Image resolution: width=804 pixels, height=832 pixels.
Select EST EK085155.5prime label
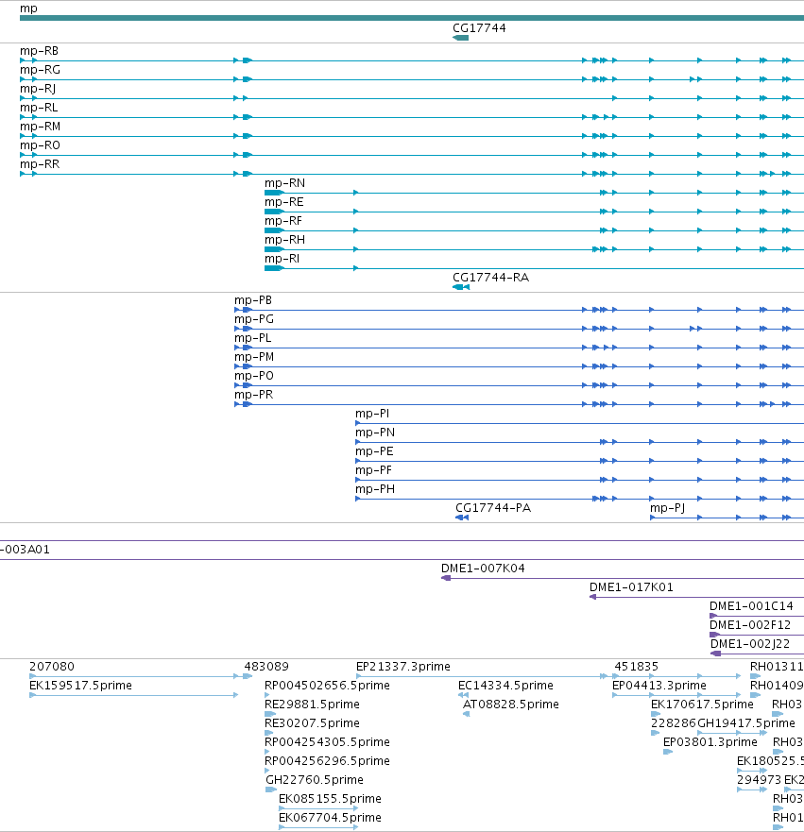[x=330, y=799]
